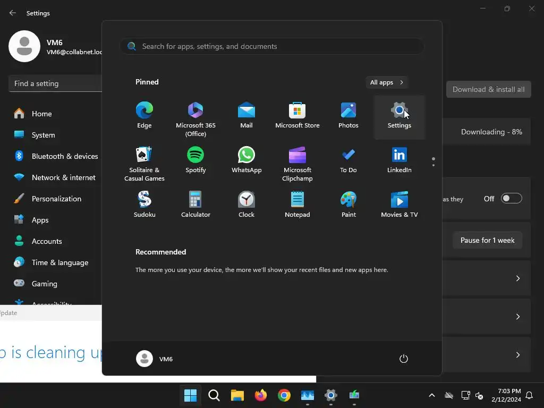
Task: Open the To Do app
Action: (348, 160)
